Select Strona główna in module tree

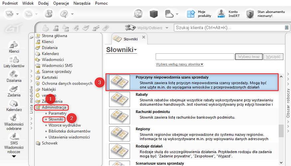52,36
